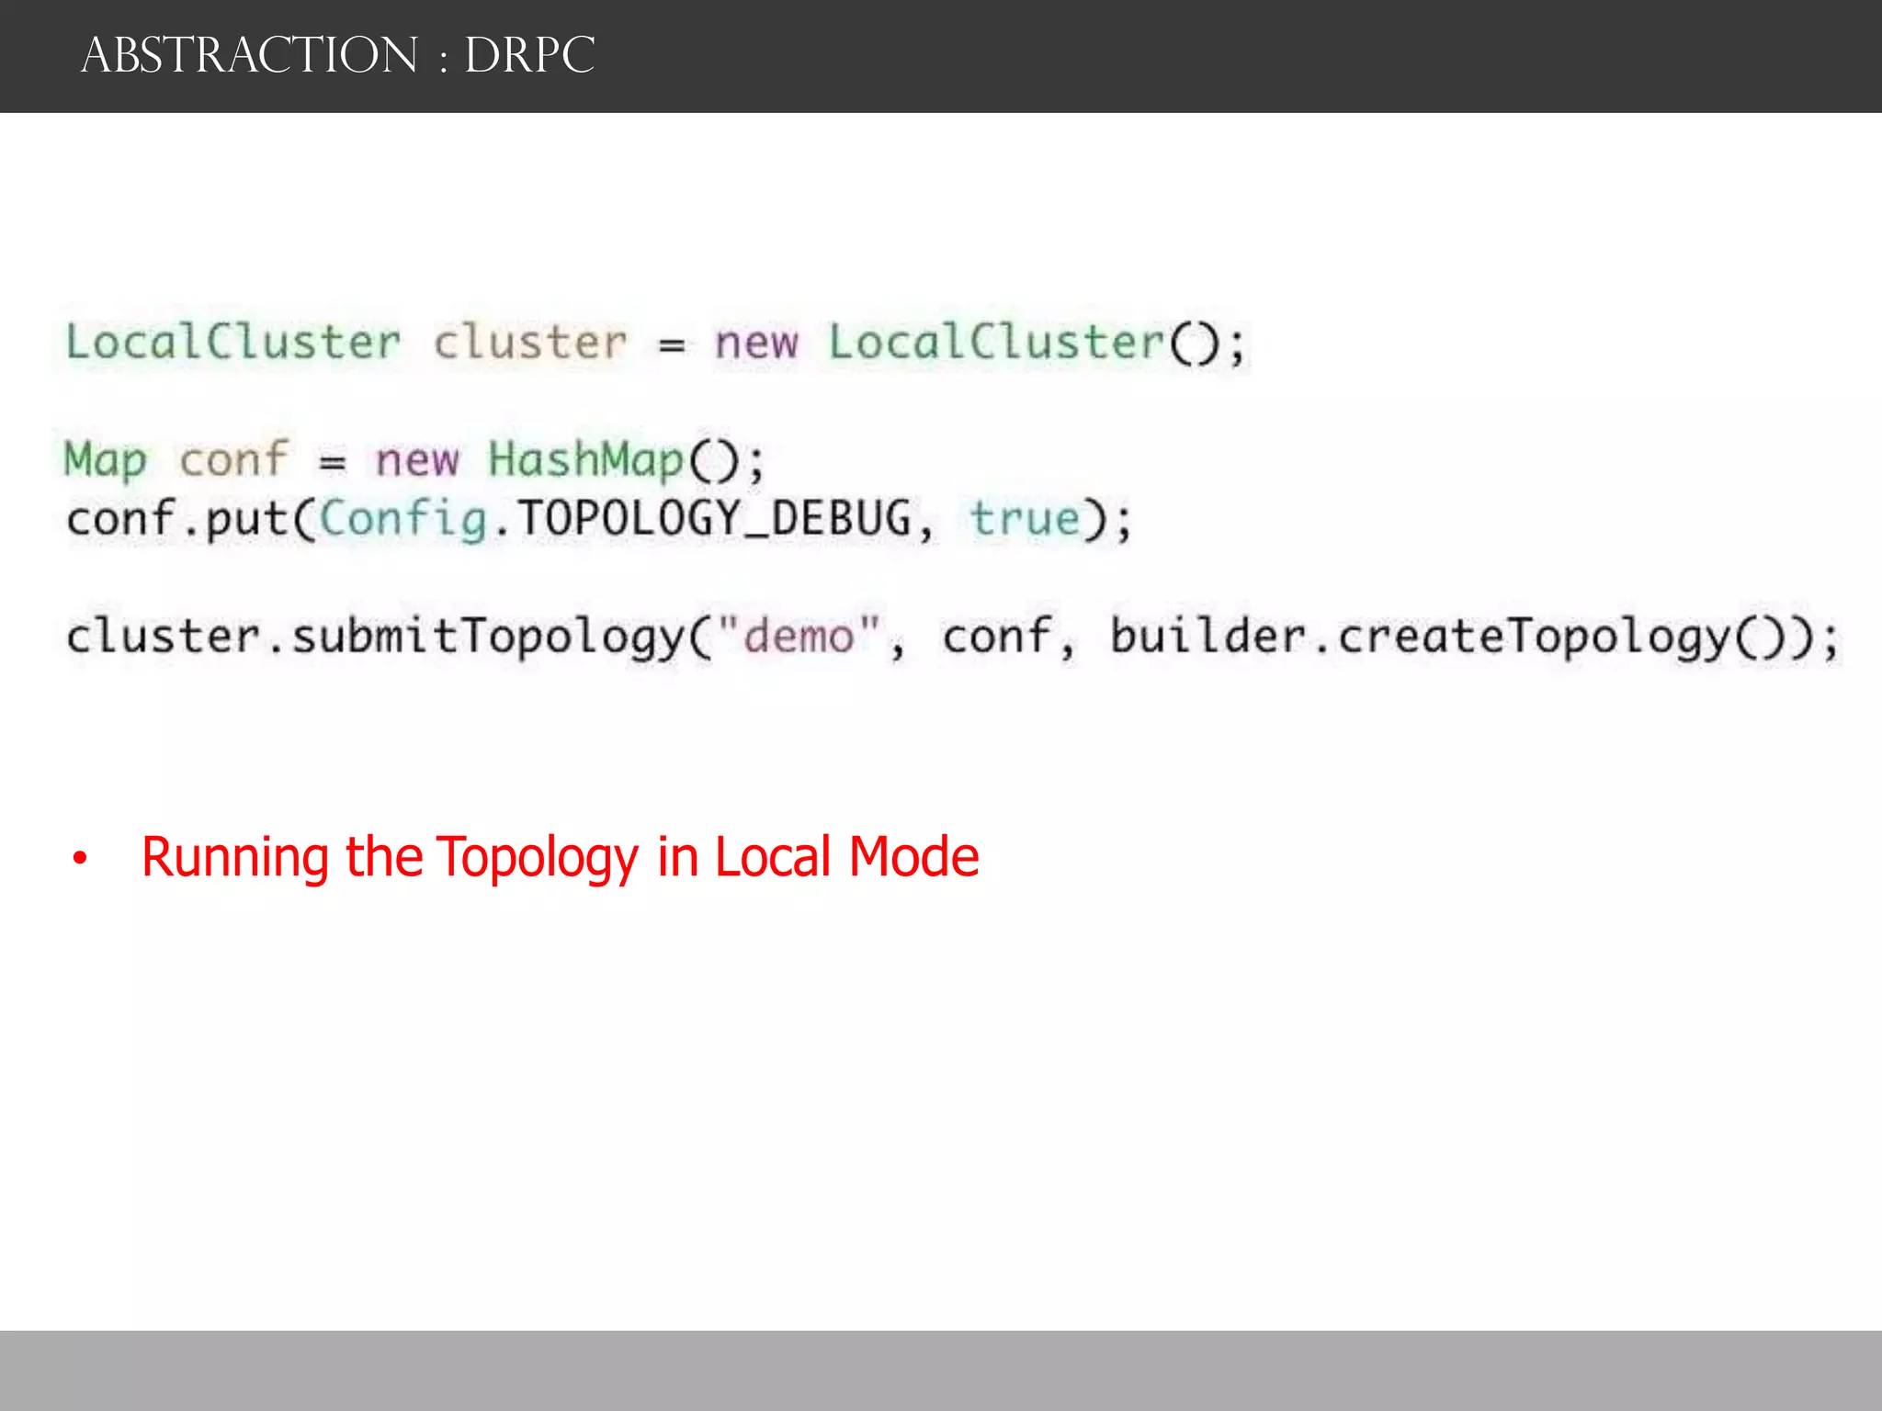1882x1411 pixels.
Task: Click the red text 'Running the Topology in Local Mode'
Action: point(560,857)
